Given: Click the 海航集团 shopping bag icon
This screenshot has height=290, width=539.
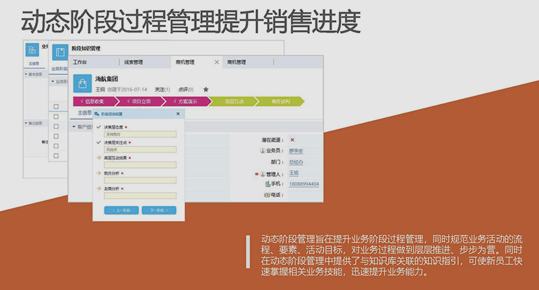Looking at the screenshot, I should coord(82,84).
